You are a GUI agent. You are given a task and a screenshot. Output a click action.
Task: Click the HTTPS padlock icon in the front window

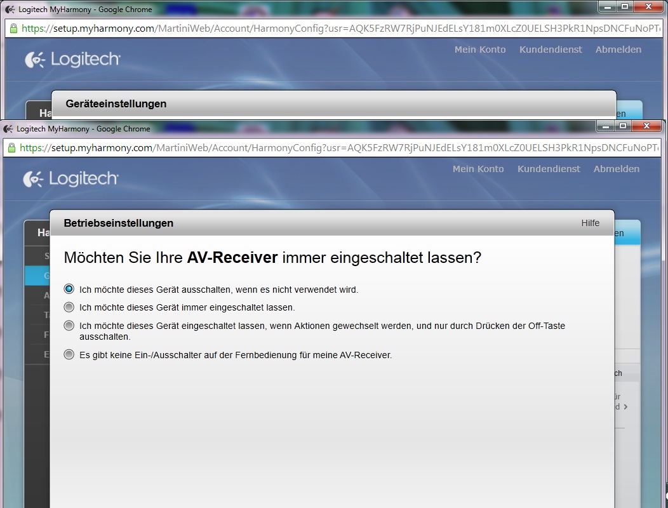click(11, 148)
